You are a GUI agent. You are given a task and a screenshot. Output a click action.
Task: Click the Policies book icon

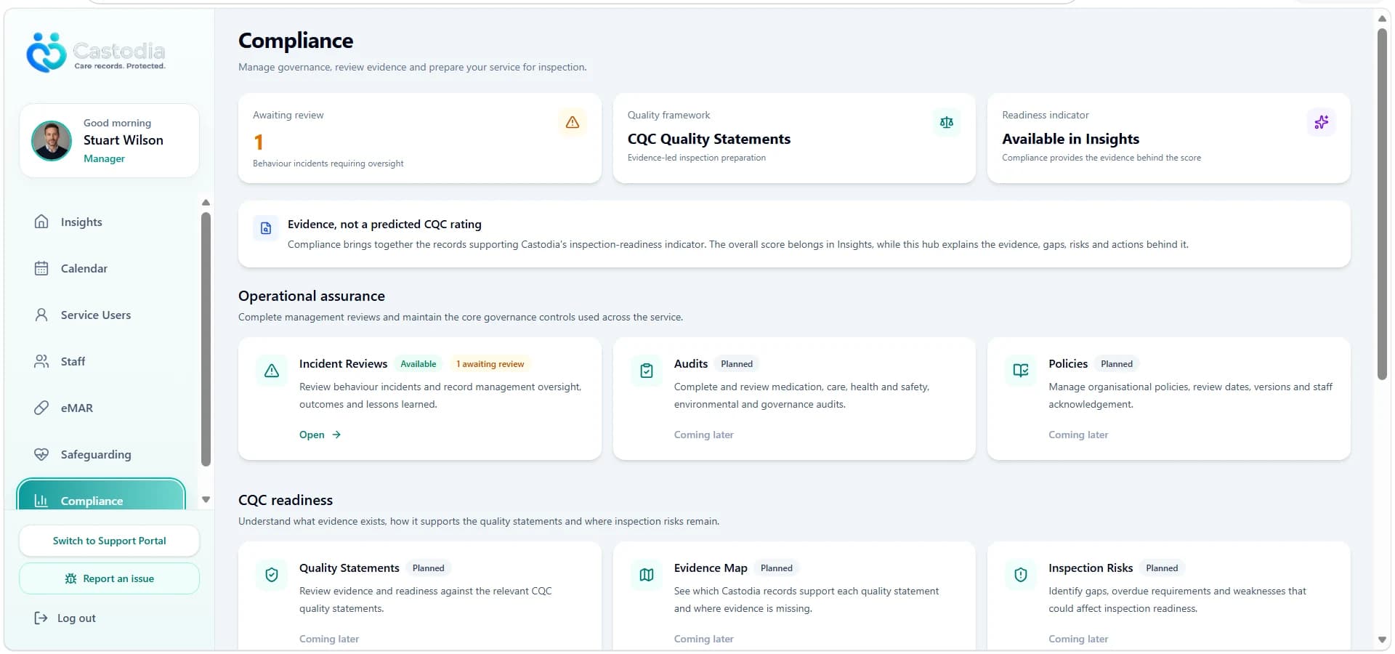coord(1021,371)
